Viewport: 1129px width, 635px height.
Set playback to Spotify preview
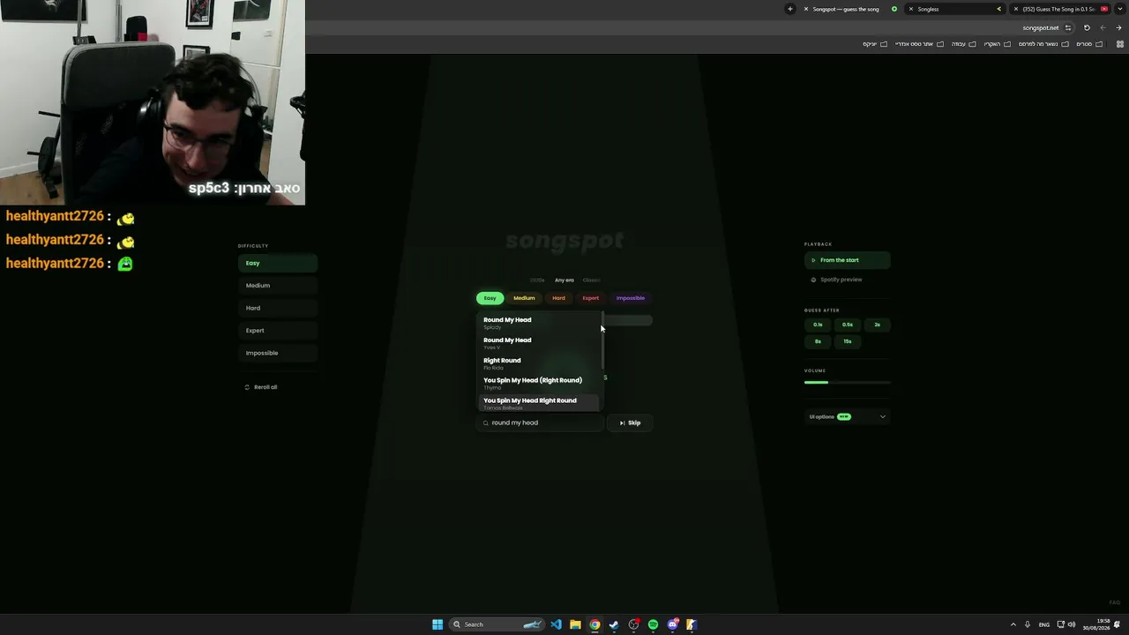847,280
